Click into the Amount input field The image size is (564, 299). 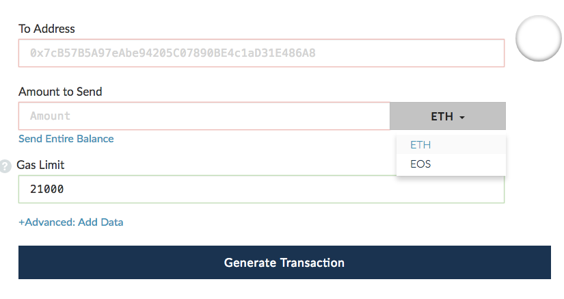[204, 116]
